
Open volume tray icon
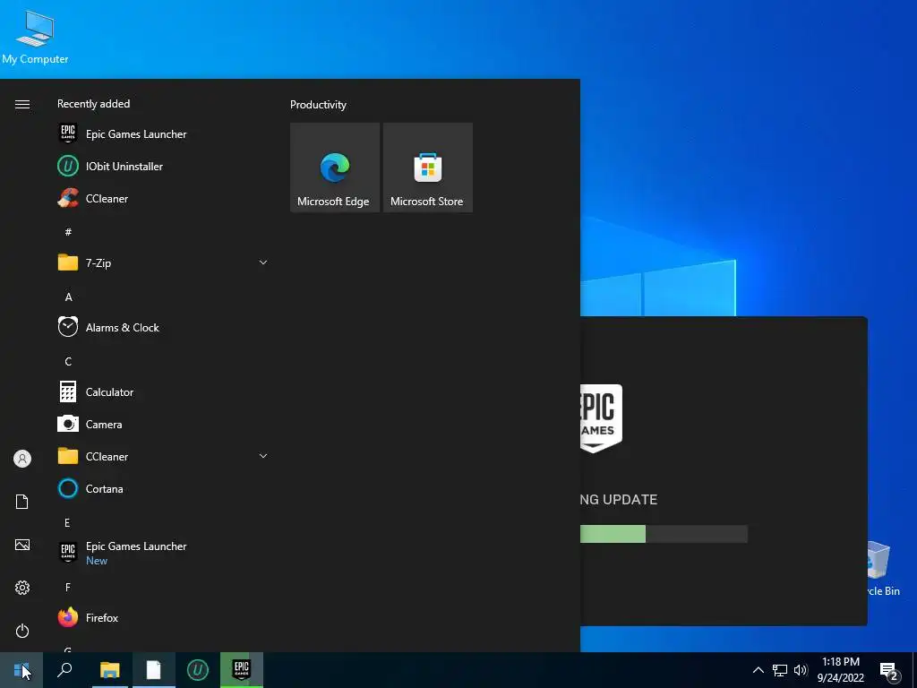(x=801, y=670)
